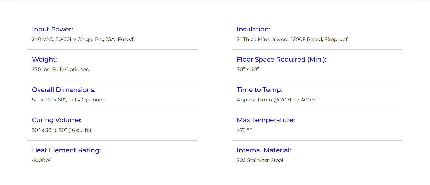Click the Insulation heading

(x=254, y=30)
